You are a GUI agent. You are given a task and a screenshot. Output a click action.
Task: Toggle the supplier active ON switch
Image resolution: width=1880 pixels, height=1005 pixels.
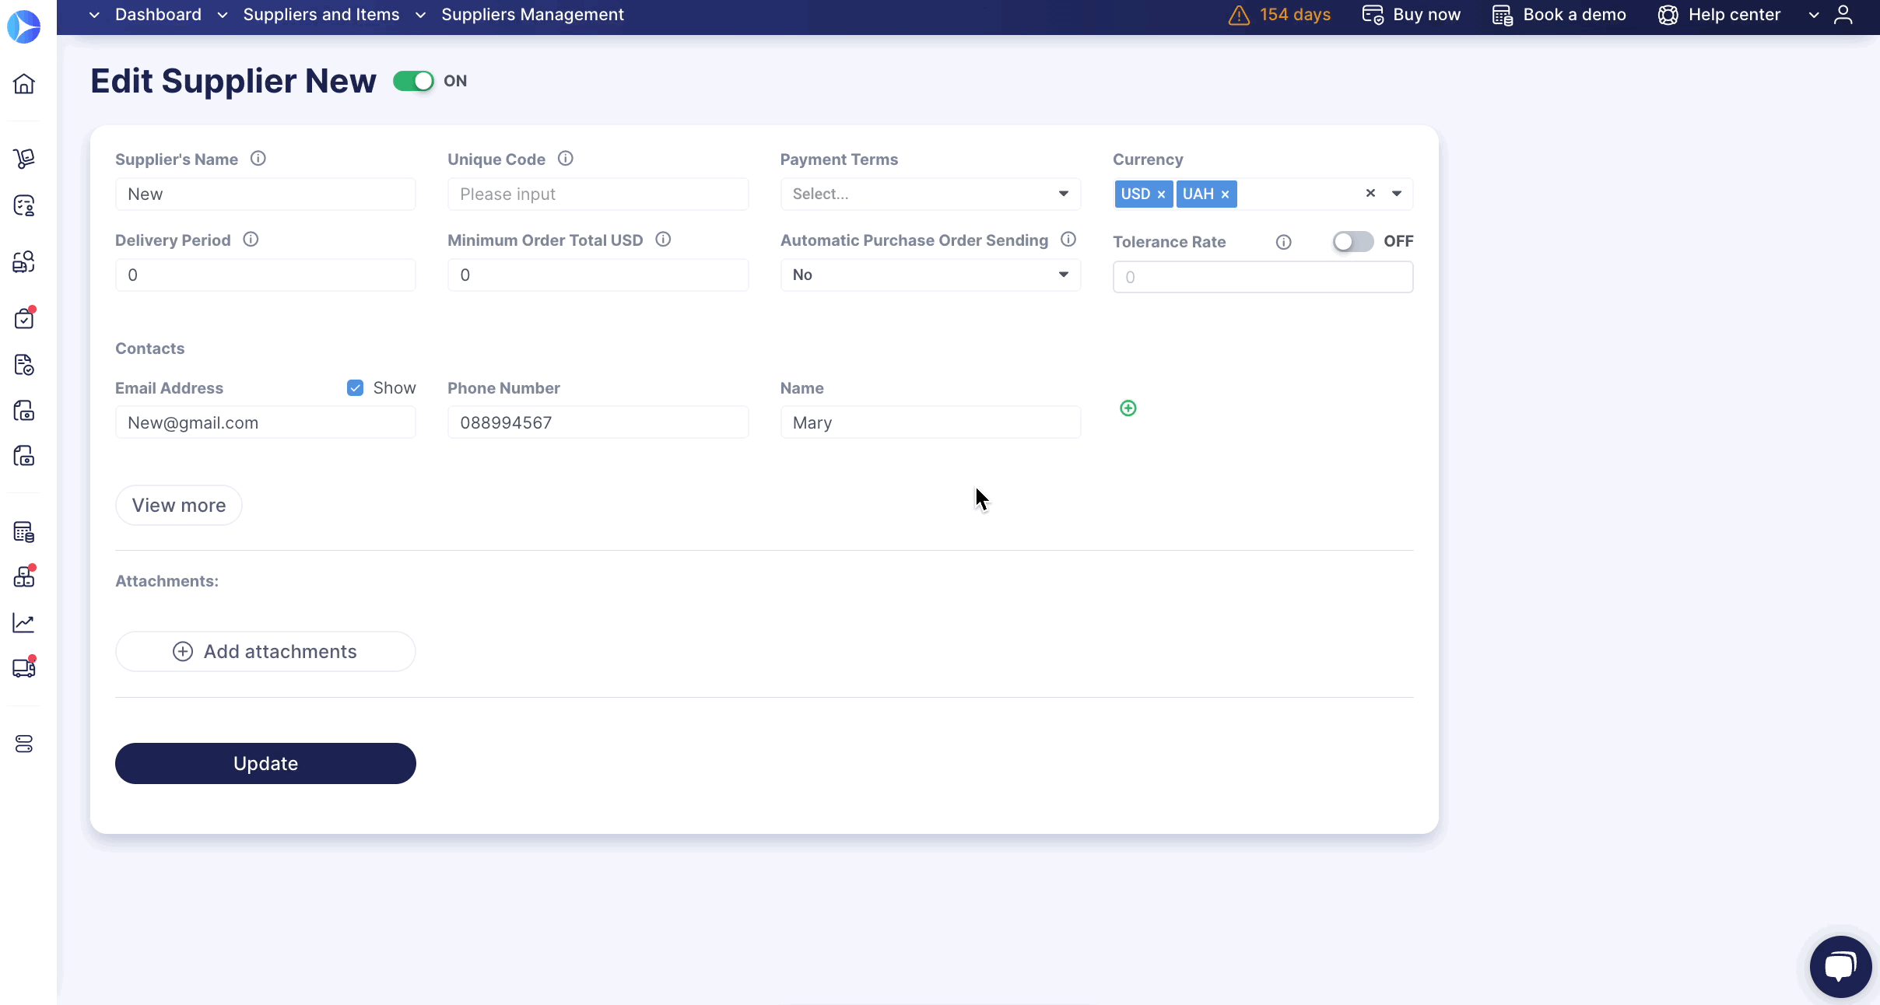pos(413,81)
